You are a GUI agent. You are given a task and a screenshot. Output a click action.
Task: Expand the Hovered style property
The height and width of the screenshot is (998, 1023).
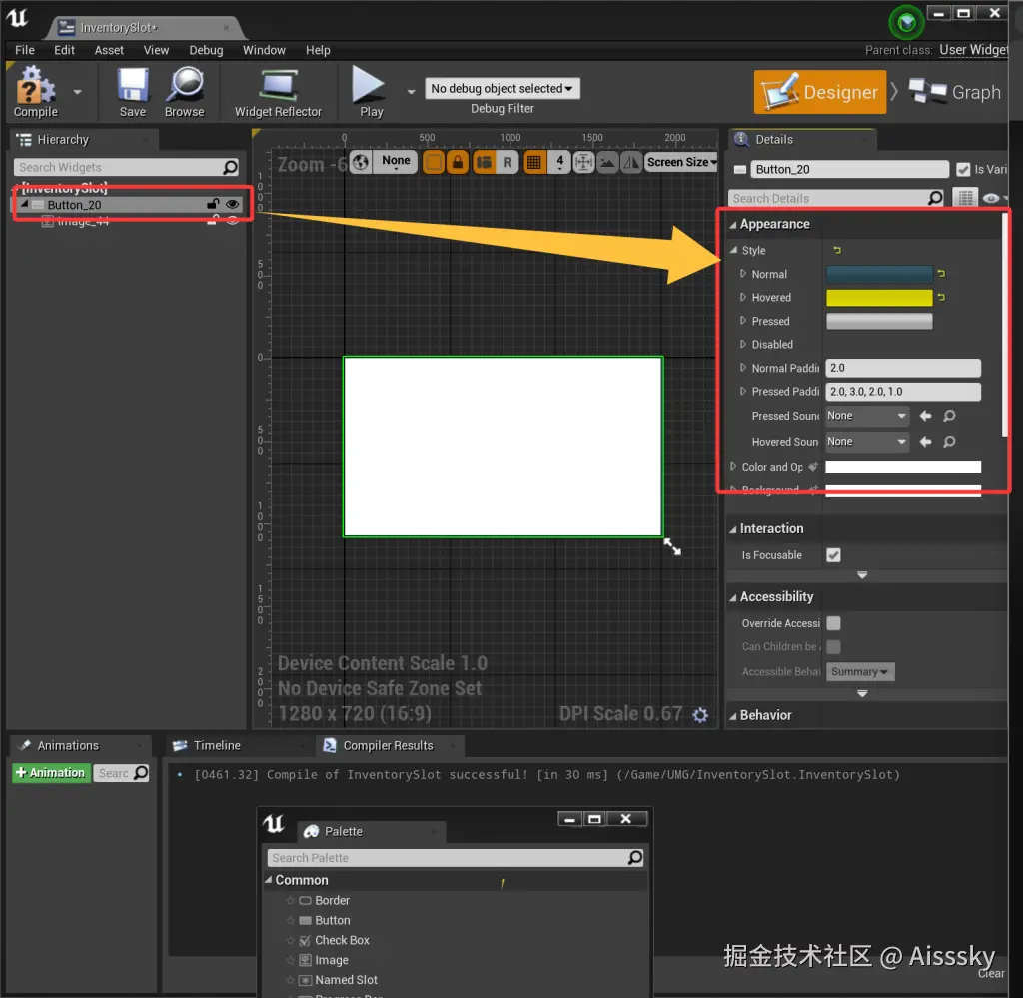coord(743,297)
